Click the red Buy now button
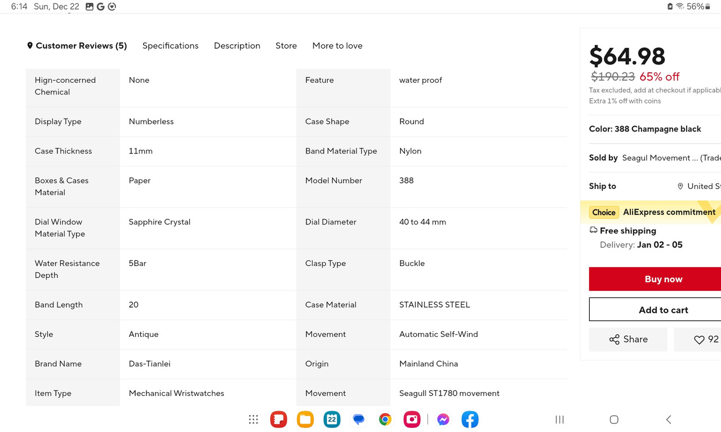721x432 pixels. pos(655,279)
